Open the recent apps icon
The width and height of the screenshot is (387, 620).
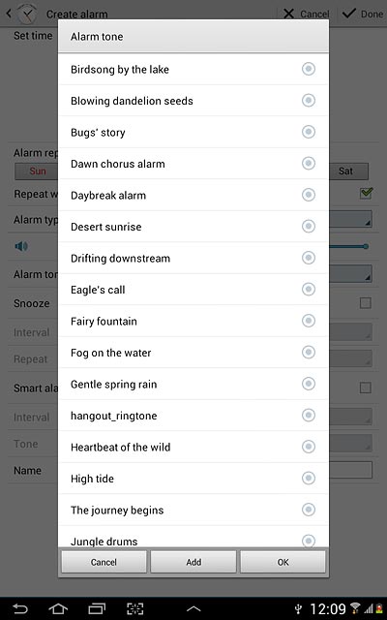[x=97, y=608]
